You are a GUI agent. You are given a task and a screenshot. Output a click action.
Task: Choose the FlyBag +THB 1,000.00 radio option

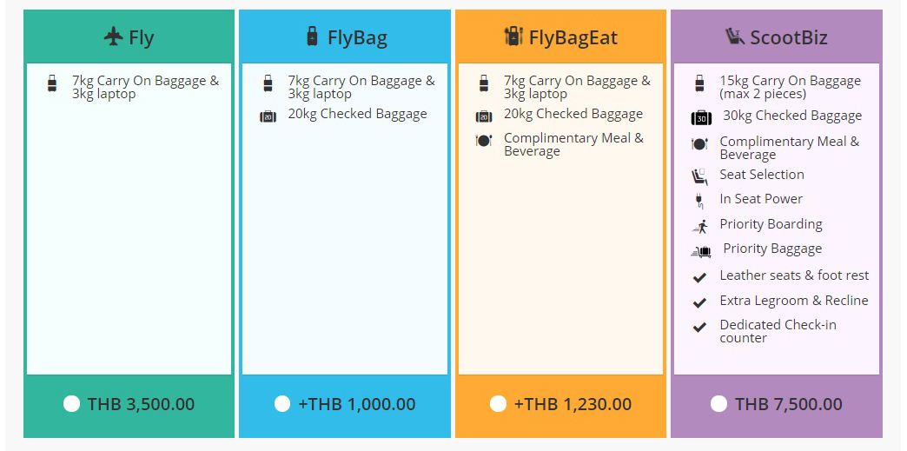(x=282, y=403)
